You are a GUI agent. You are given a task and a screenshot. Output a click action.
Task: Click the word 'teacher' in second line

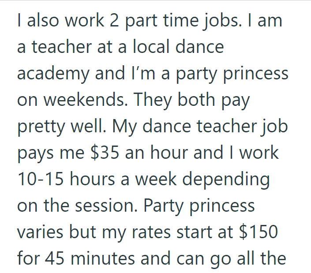pos(62,47)
